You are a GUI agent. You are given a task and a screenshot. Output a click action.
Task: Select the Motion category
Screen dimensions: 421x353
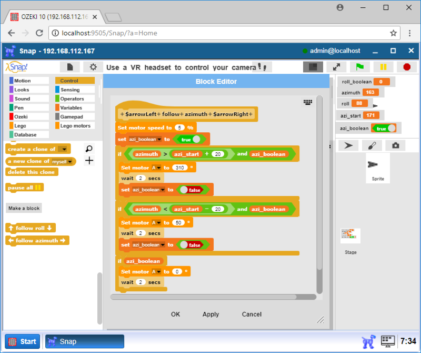(29, 81)
